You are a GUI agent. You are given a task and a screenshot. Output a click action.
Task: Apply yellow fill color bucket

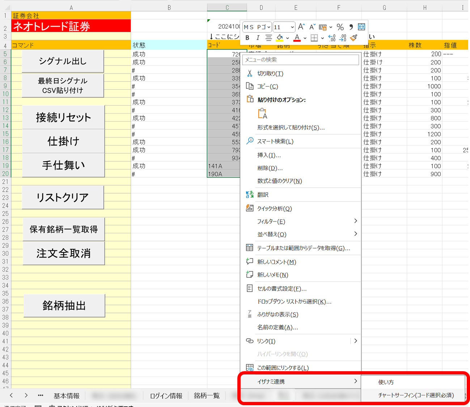[x=279, y=38]
